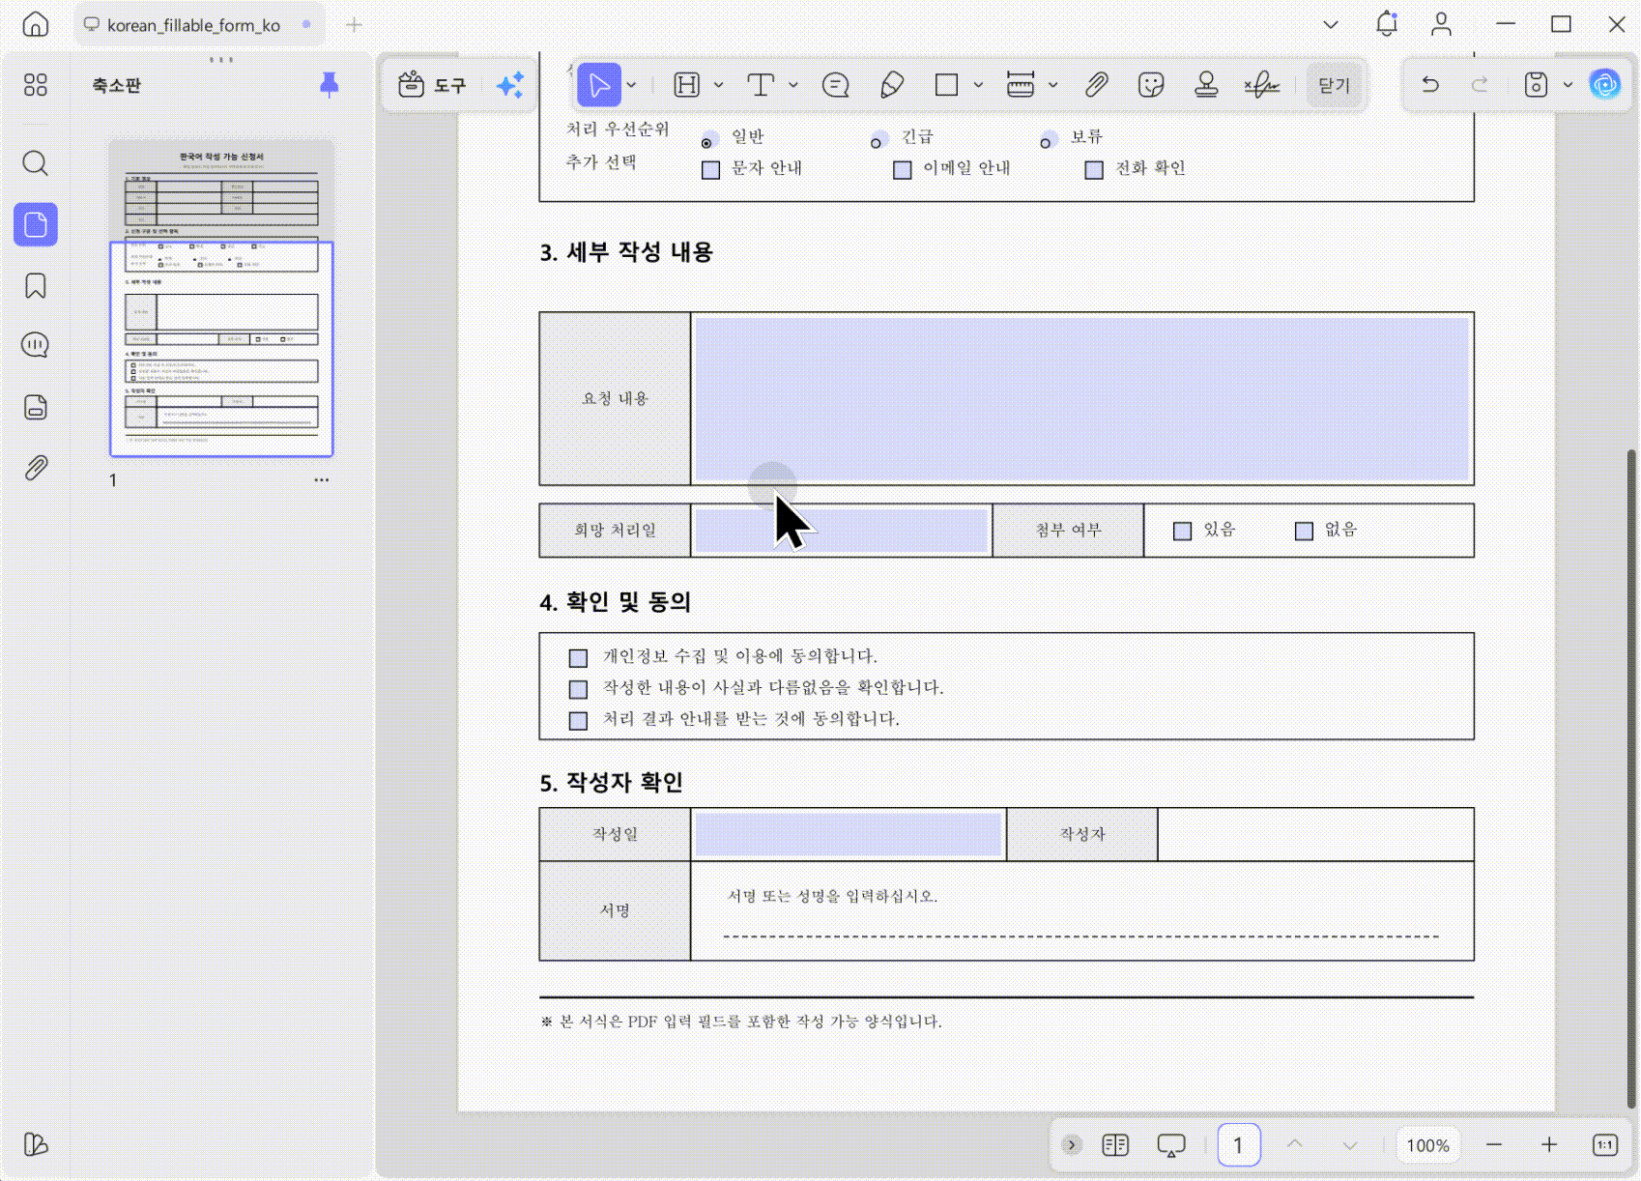This screenshot has width=1641, height=1181.
Task: Open the form fields sidebar icon
Action: point(36,407)
